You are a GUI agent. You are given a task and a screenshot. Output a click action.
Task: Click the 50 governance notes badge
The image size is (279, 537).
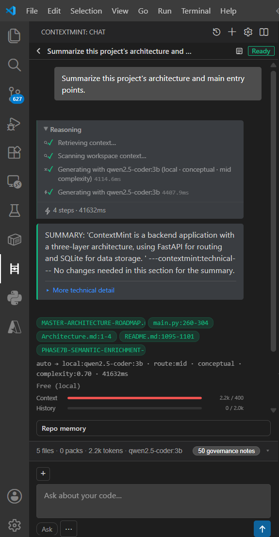(226, 451)
